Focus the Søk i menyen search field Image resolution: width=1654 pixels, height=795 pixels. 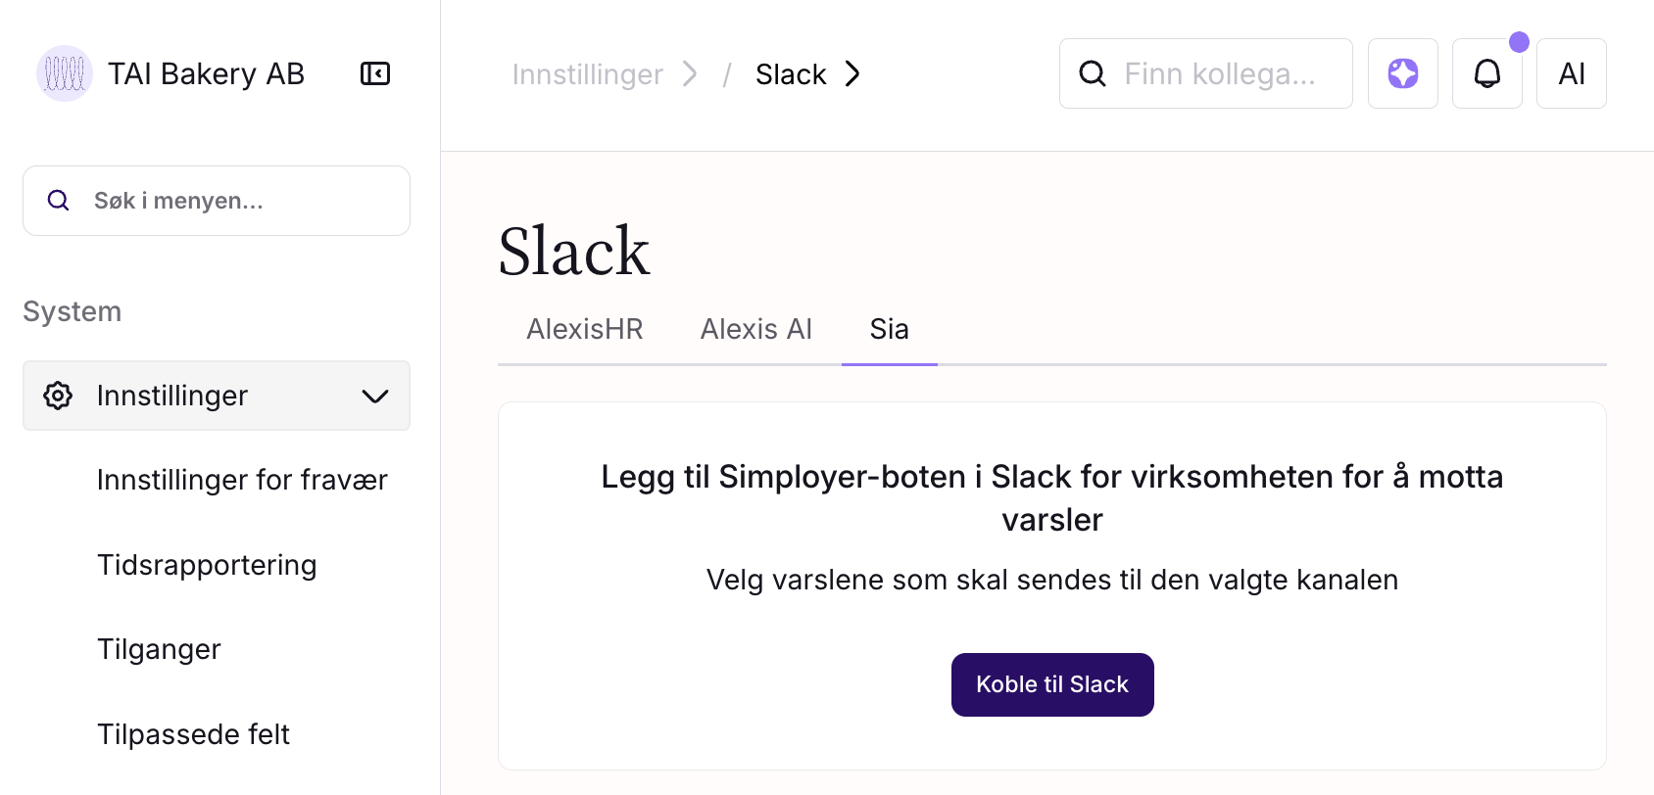pos(235,201)
